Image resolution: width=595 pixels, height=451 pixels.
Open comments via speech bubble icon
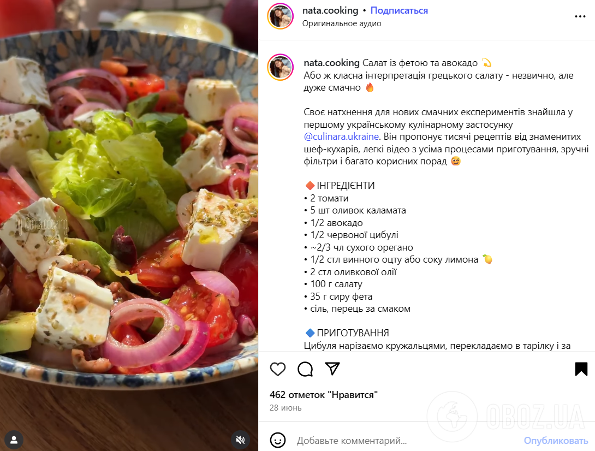coord(305,369)
